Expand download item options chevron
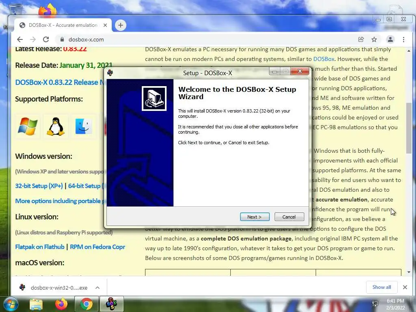The width and height of the screenshot is (416, 312). (x=97, y=288)
